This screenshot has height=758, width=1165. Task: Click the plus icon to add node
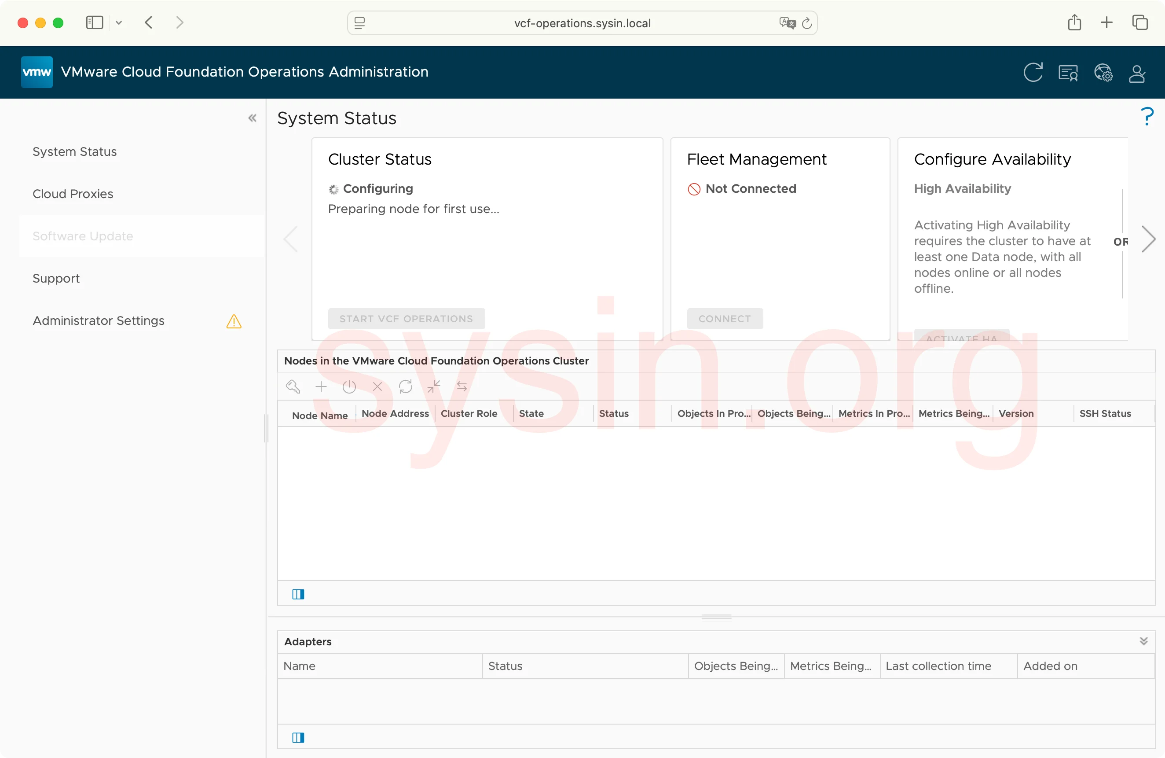(x=321, y=386)
